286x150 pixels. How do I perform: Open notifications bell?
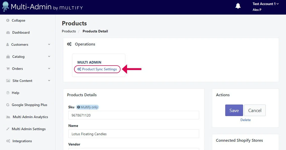[x=238, y=6]
